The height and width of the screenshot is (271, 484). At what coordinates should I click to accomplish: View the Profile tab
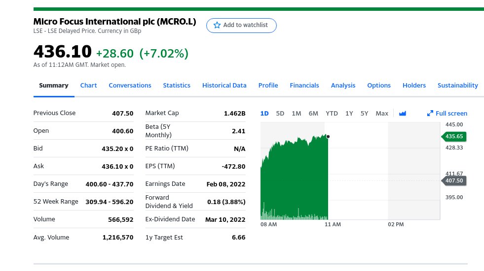tap(268, 86)
